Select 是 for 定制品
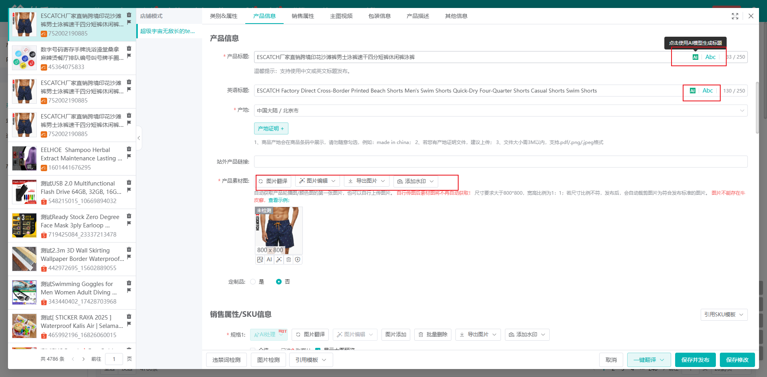This screenshot has width=767, height=377. [x=253, y=282]
